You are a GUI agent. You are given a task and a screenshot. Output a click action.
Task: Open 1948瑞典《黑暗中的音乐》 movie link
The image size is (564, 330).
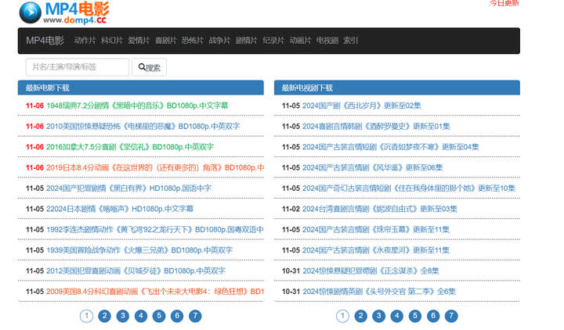tap(137, 106)
